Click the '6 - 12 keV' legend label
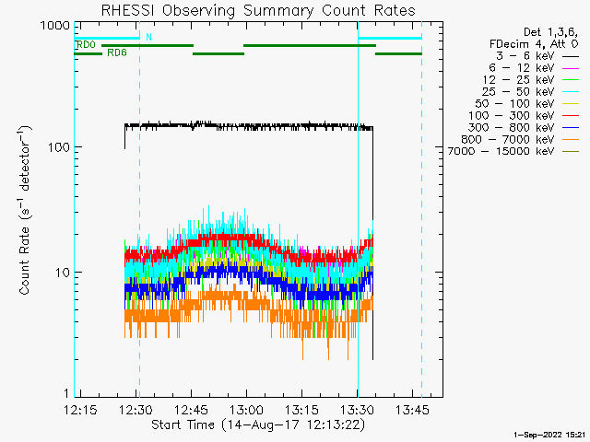Image resolution: width=590 pixels, height=442 pixels. [522, 68]
